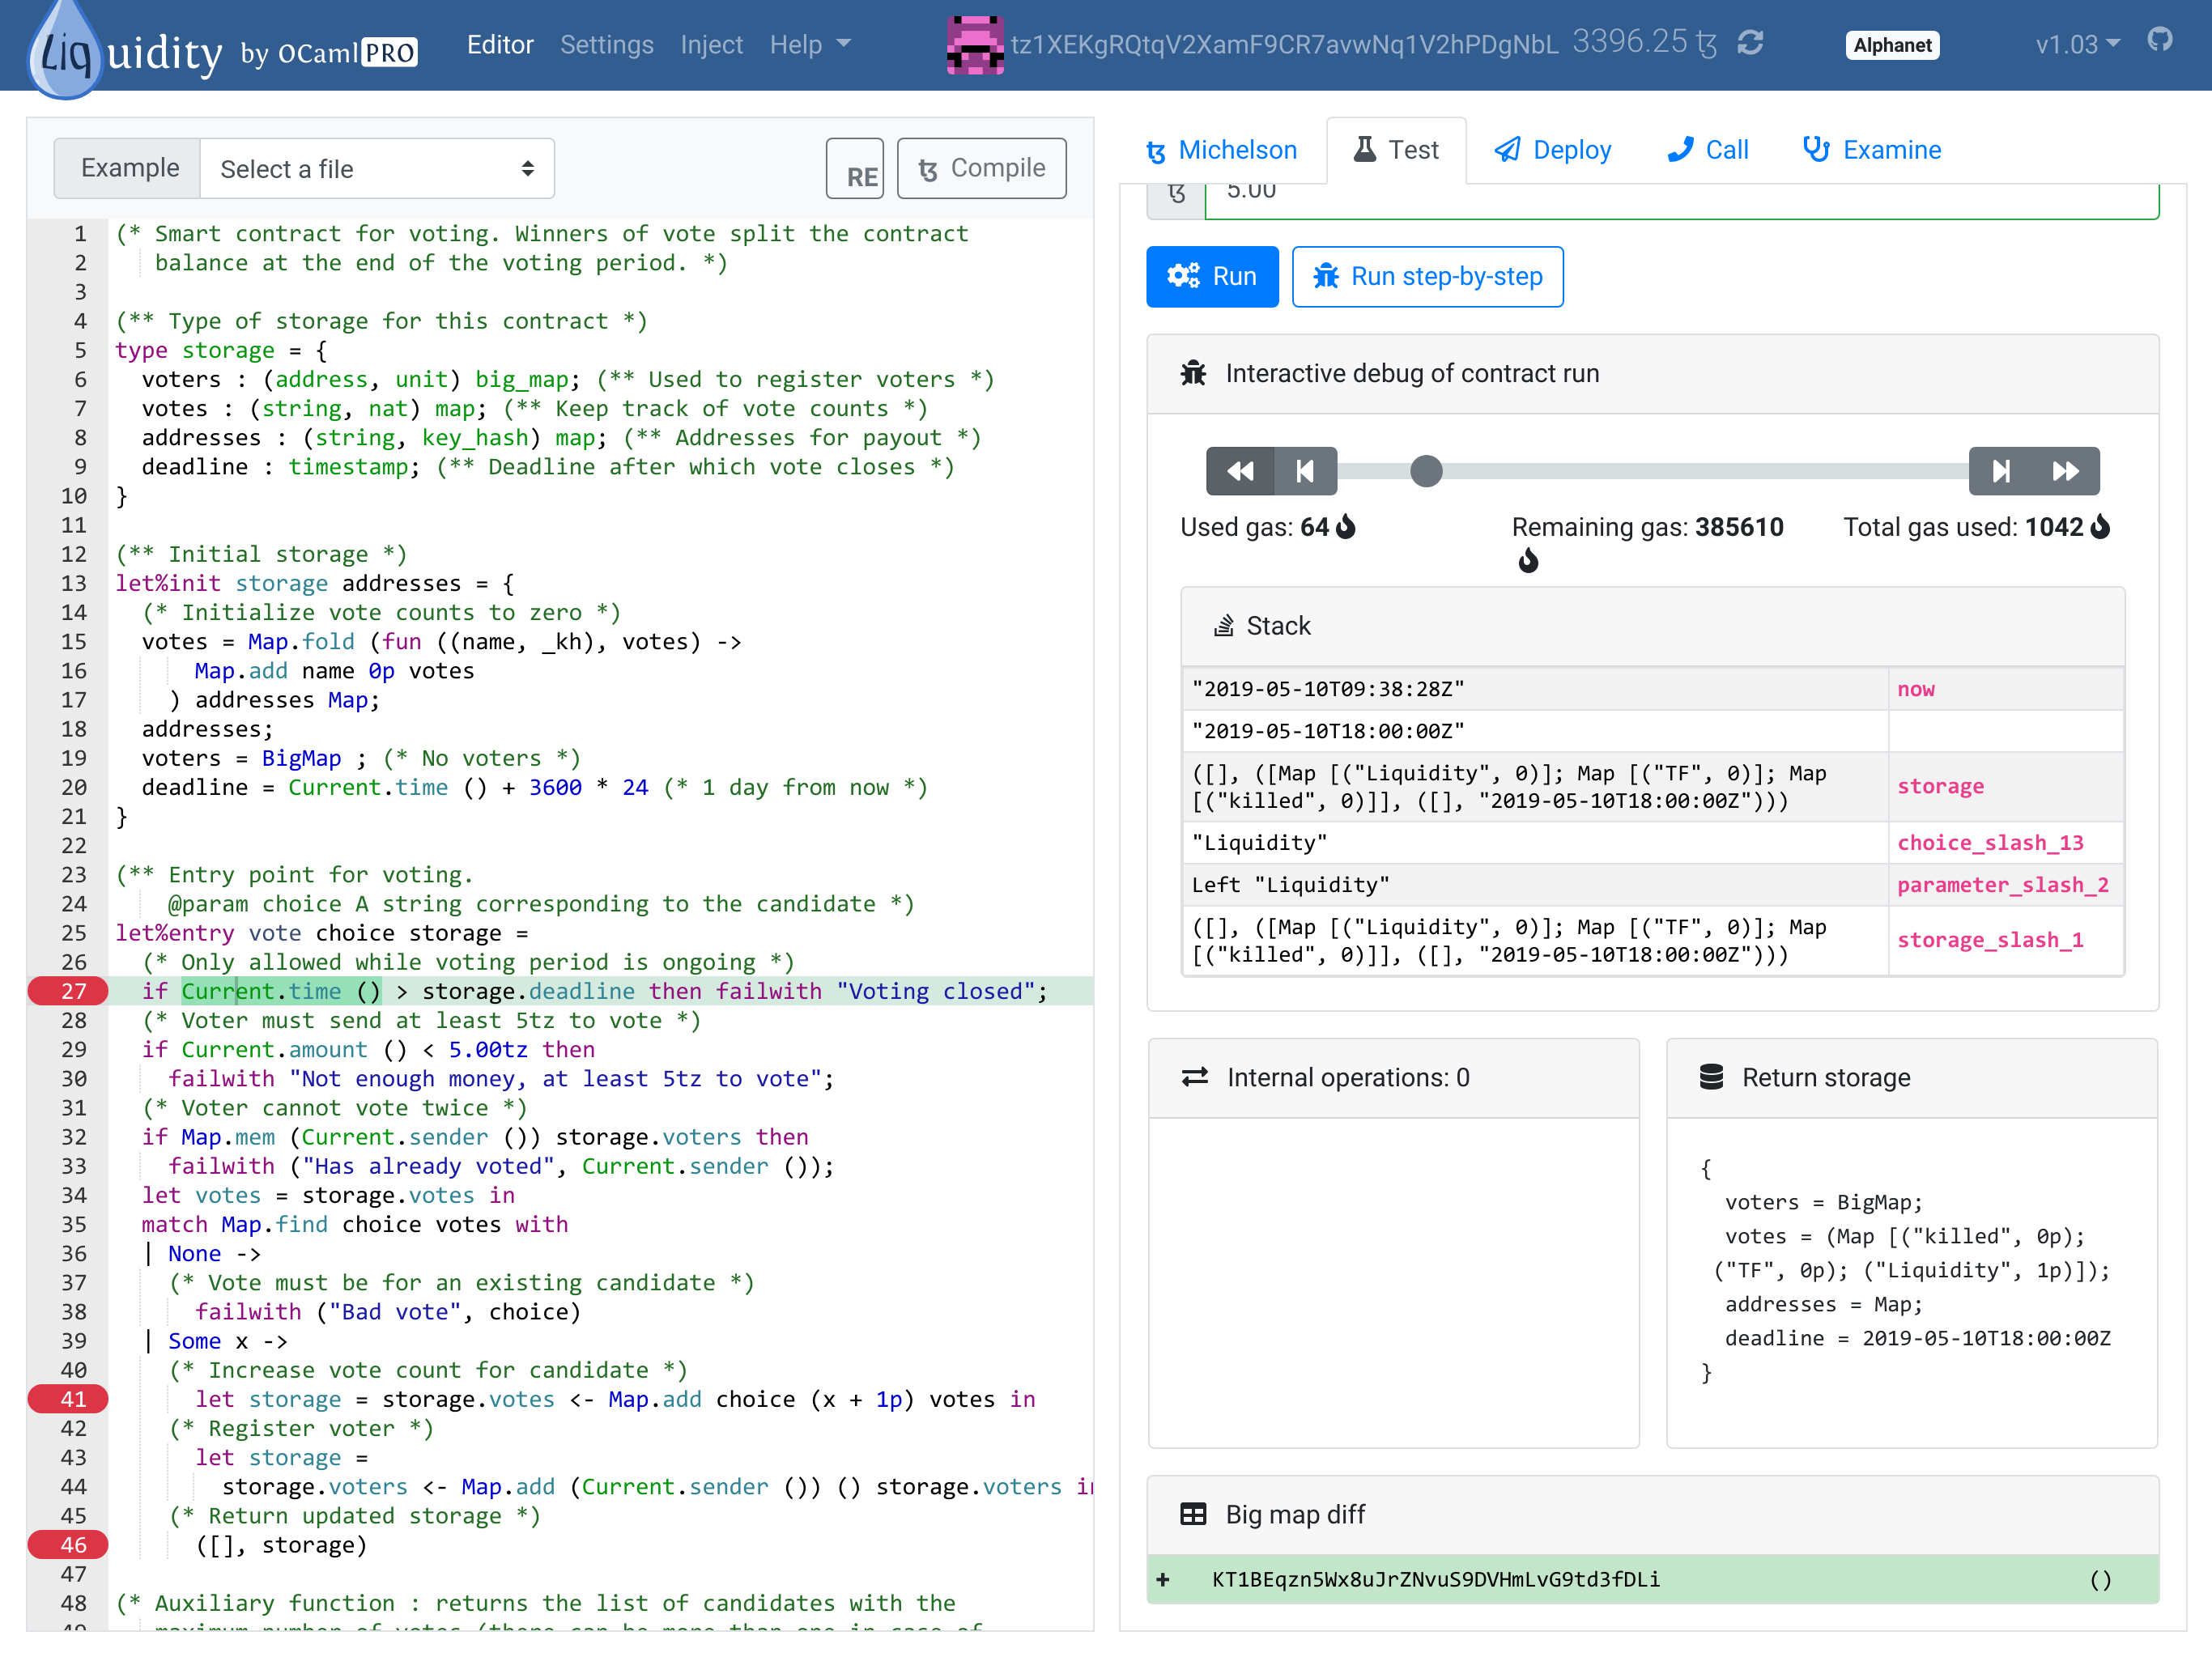Step backward one debug instruction
This screenshot has width=2212, height=1657.
[x=1305, y=471]
